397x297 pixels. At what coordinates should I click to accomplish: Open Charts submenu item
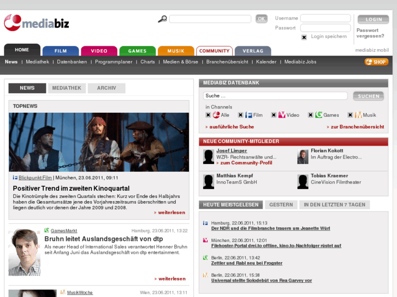[x=147, y=62]
